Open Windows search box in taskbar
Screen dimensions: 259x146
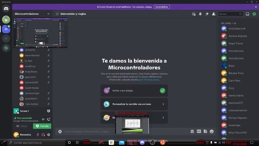coord(36,142)
